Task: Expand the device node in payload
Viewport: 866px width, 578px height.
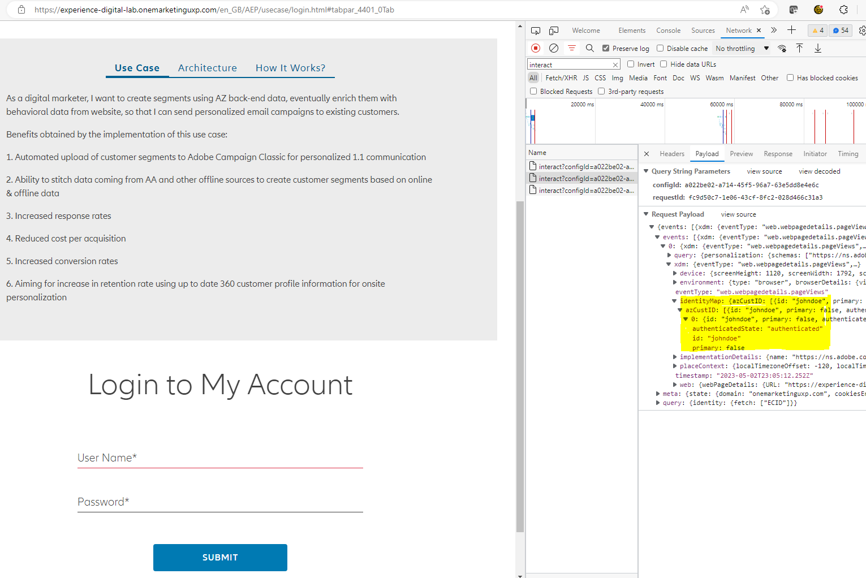Action: click(x=675, y=273)
